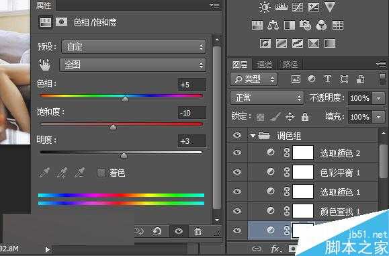Open fx layer style menu
The width and height of the screenshot is (389, 256).
tap(275, 248)
